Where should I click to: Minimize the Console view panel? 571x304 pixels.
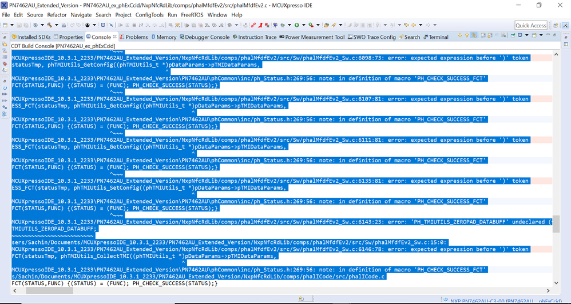click(548, 34)
